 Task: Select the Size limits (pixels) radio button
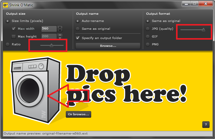pos(8,21)
